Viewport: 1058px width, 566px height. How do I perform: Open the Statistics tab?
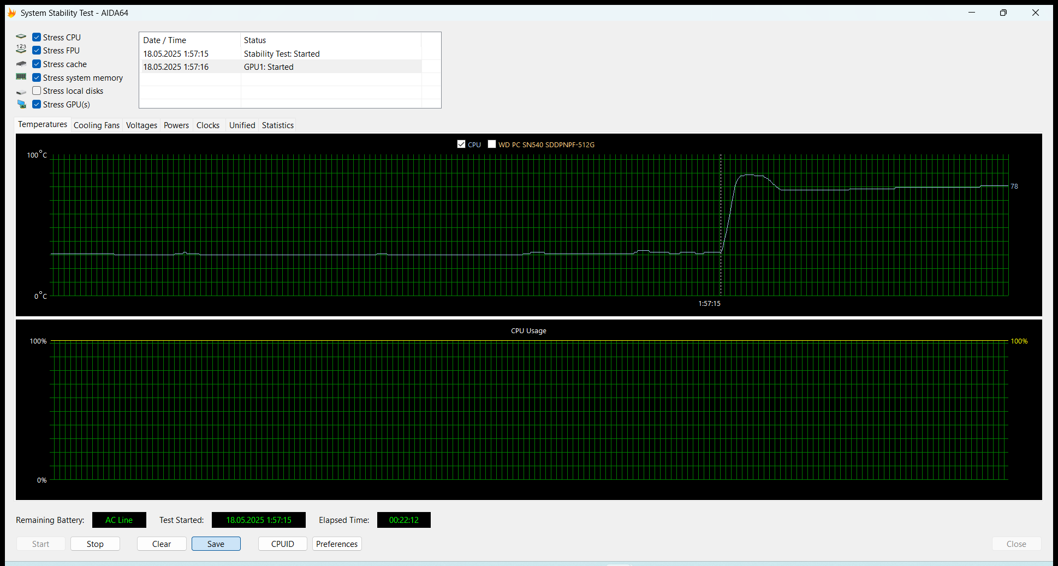[277, 125]
